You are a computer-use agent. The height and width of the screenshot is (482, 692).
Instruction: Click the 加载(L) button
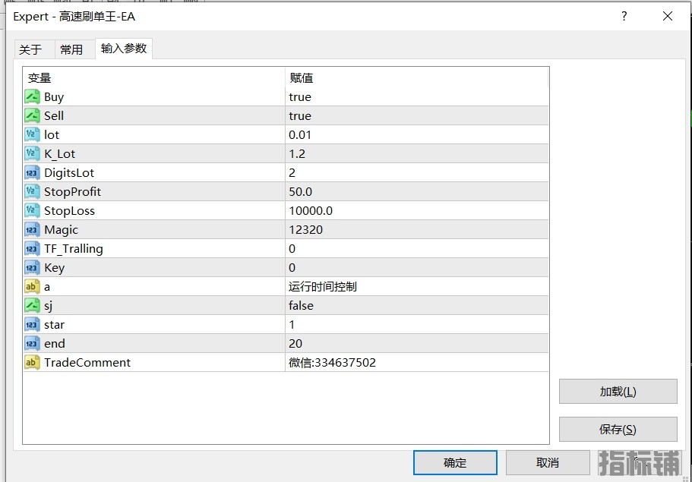(x=618, y=391)
